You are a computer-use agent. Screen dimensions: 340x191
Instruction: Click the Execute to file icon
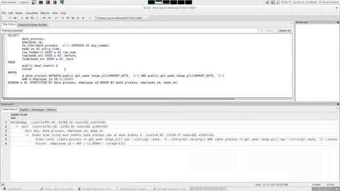(x=73, y=18)
